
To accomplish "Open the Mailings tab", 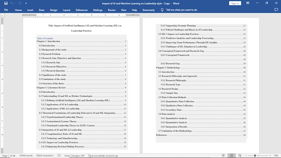I will pos(98,10).
